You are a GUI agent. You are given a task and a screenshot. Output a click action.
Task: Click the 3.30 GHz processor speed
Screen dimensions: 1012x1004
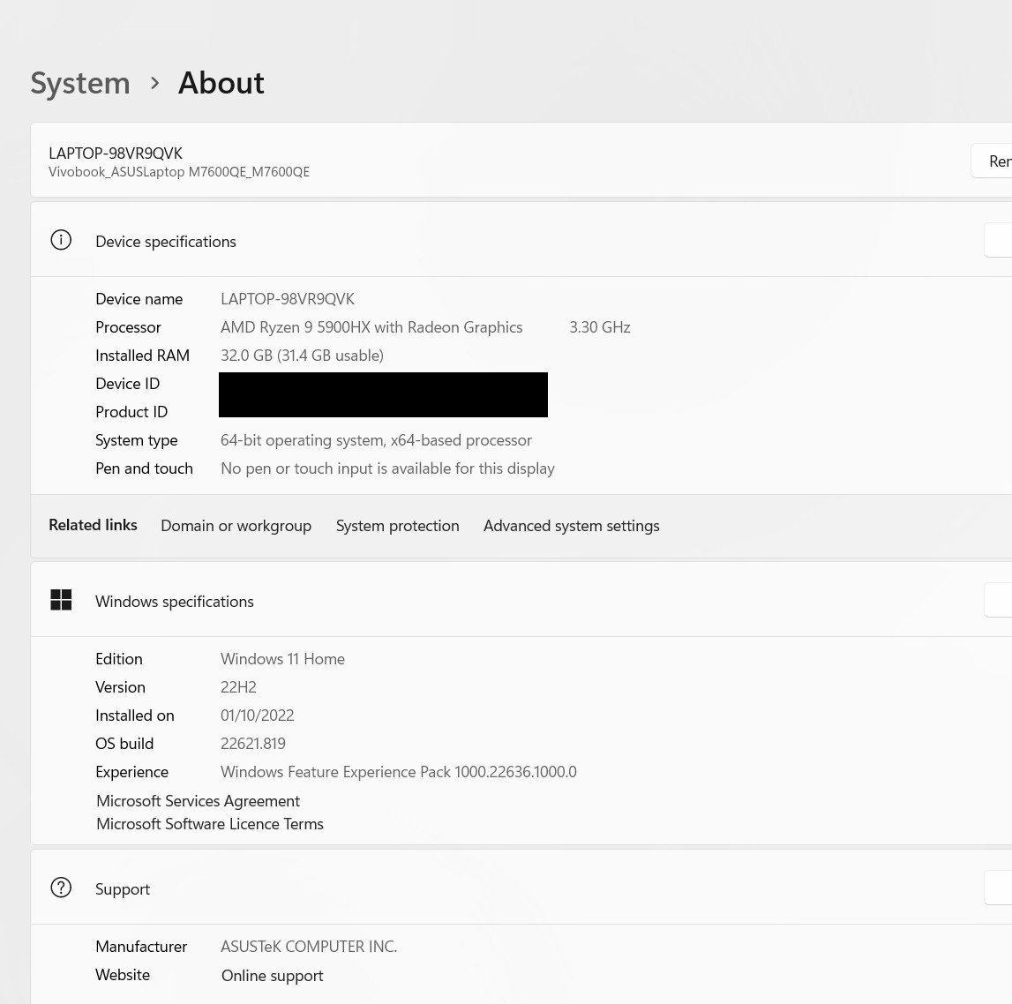(x=600, y=327)
